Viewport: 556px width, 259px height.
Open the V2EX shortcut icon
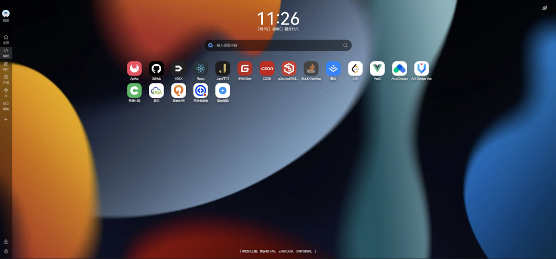[178, 69]
